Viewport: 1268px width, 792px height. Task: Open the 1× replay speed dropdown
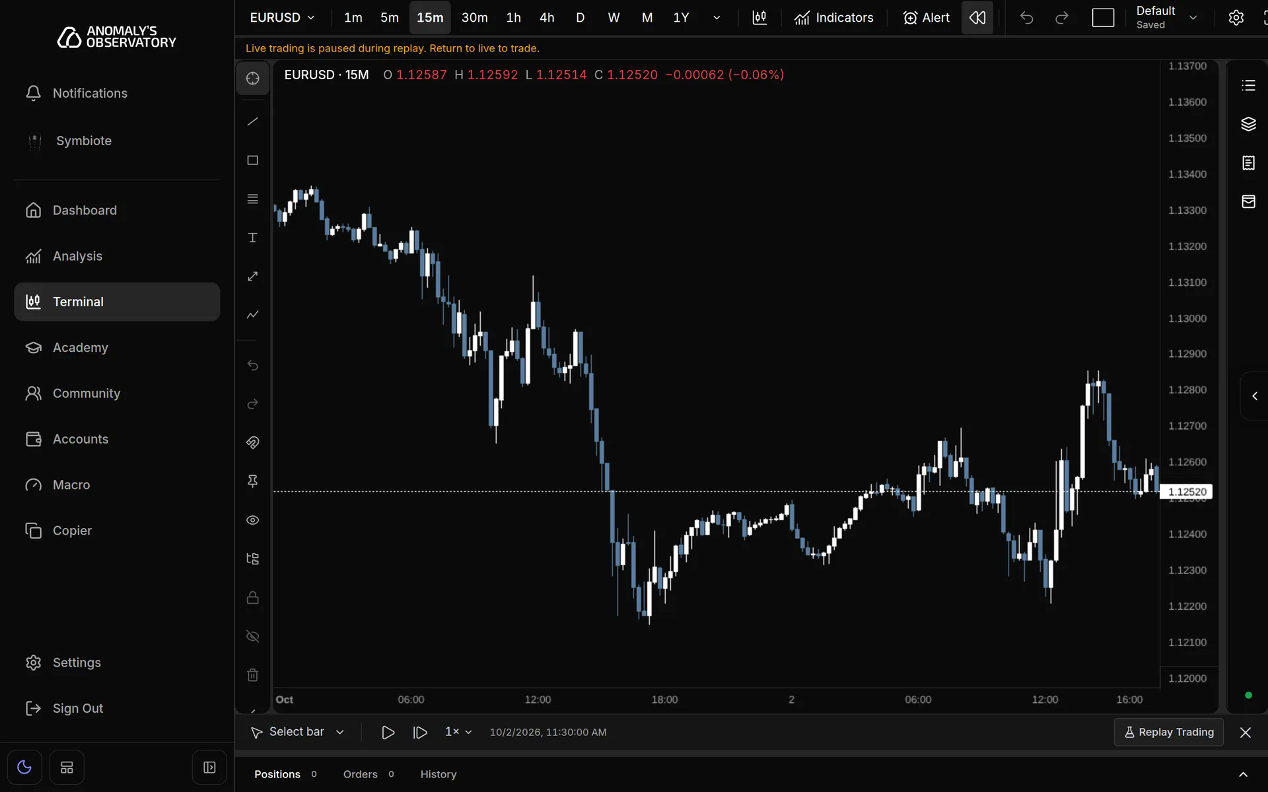458,732
